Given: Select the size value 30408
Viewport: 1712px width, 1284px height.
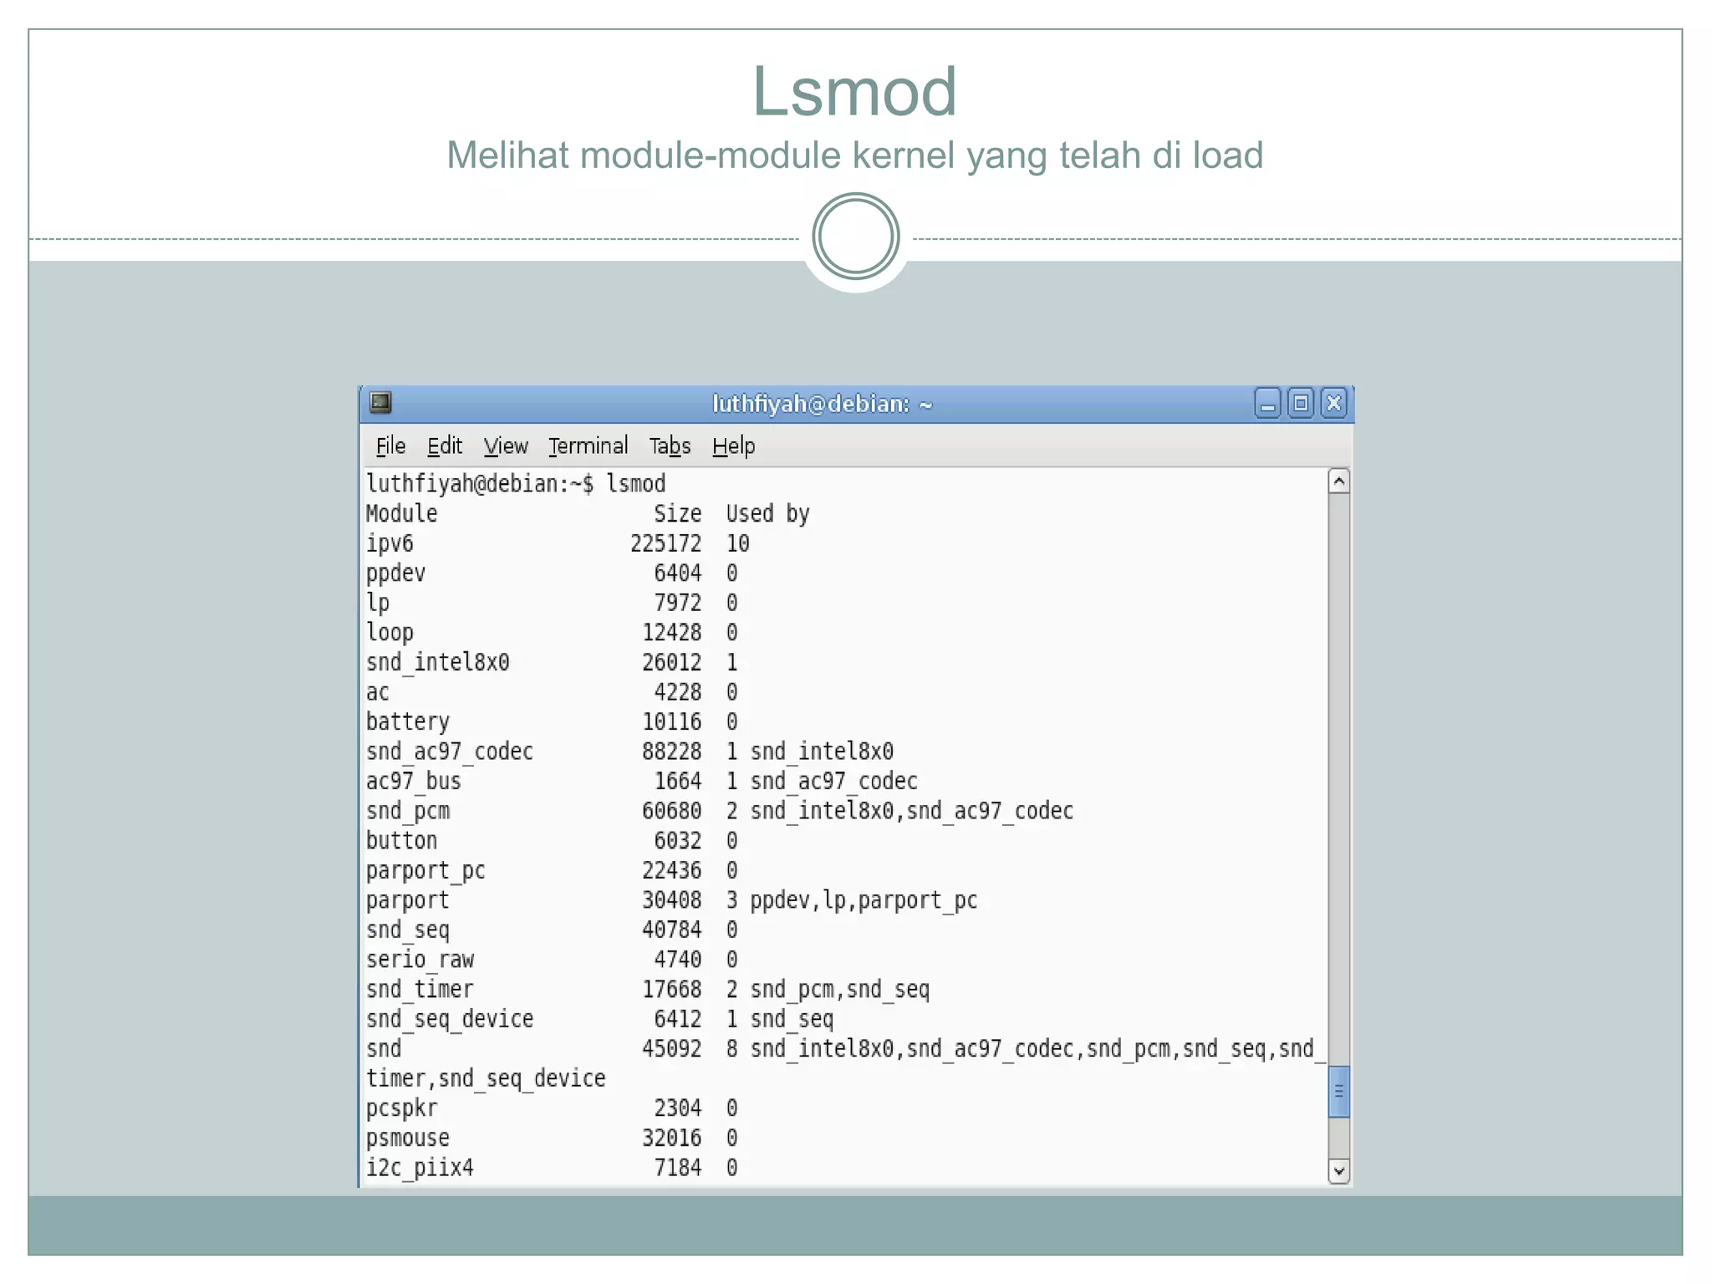Looking at the screenshot, I should pyautogui.click(x=672, y=900).
